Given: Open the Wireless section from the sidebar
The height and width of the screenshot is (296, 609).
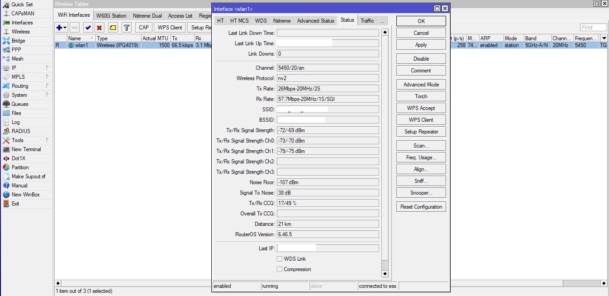Looking at the screenshot, I should point(20,32).
